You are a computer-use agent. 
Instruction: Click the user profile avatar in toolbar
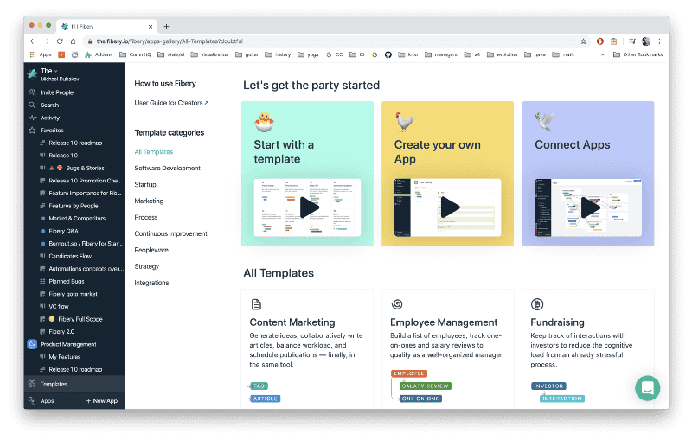pyautogui.click(x=646, y=41)
